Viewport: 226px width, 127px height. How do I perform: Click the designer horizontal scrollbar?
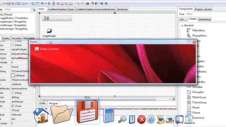pos(99,99)
